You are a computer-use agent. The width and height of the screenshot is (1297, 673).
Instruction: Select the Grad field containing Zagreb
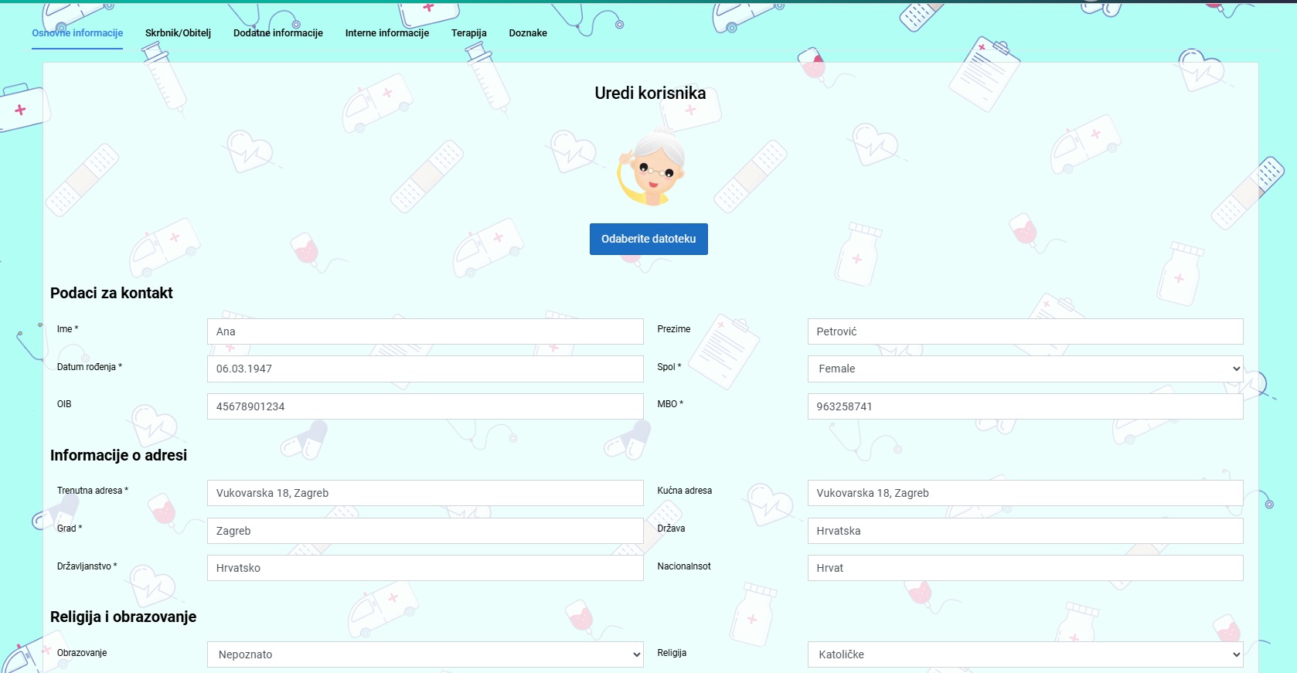[x=425, y=531]
